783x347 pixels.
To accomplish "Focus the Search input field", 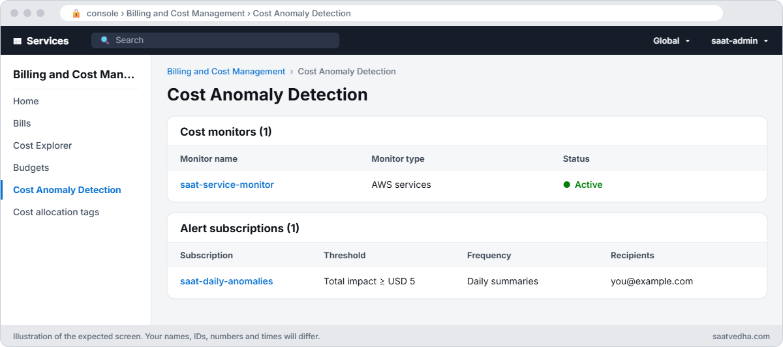I will coord(215,40).
